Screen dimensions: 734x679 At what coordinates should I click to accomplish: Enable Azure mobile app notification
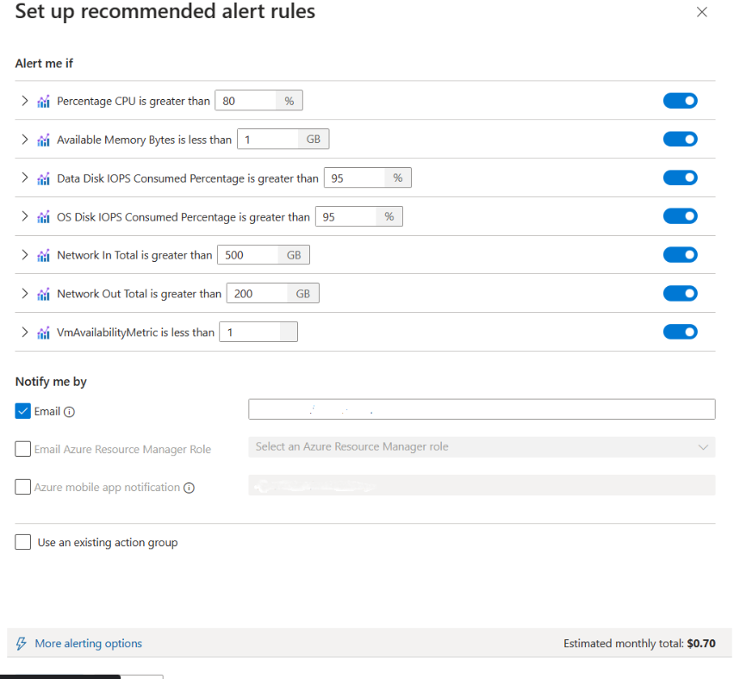tap(23, 487)
